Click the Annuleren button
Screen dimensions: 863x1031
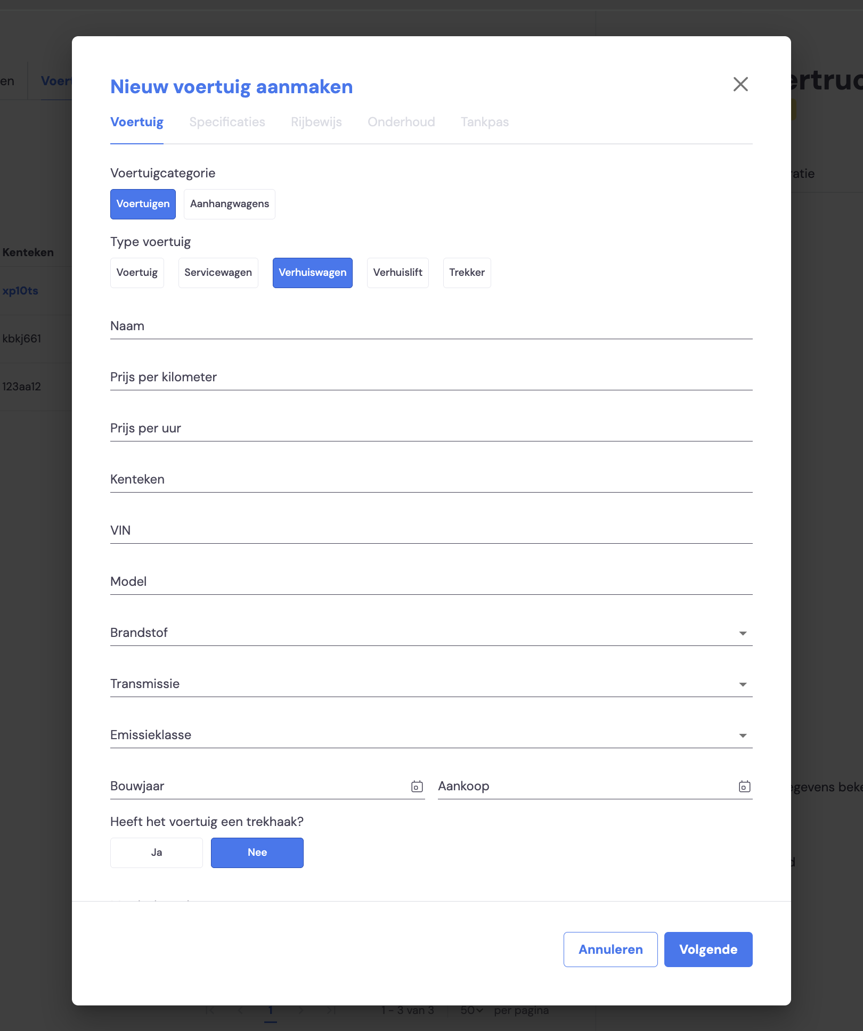click(610, 950)
